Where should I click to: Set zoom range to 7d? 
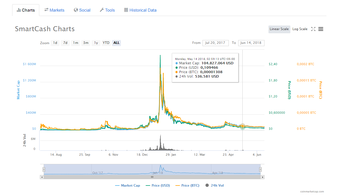point(65,43)
